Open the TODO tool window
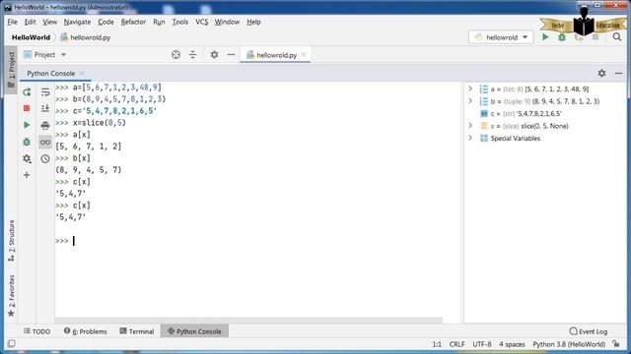Image resolution: width=631 pixels, height=354 pixels. click(x=37, y=331)
